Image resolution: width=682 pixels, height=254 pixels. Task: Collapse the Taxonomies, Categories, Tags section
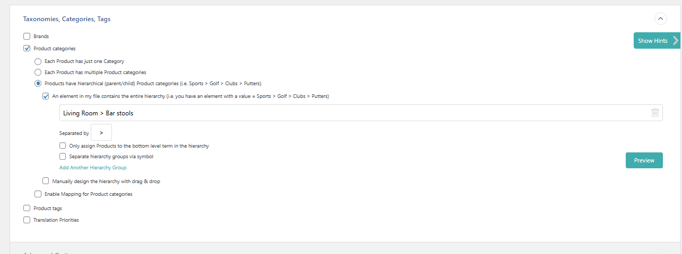tap(660, 19)
